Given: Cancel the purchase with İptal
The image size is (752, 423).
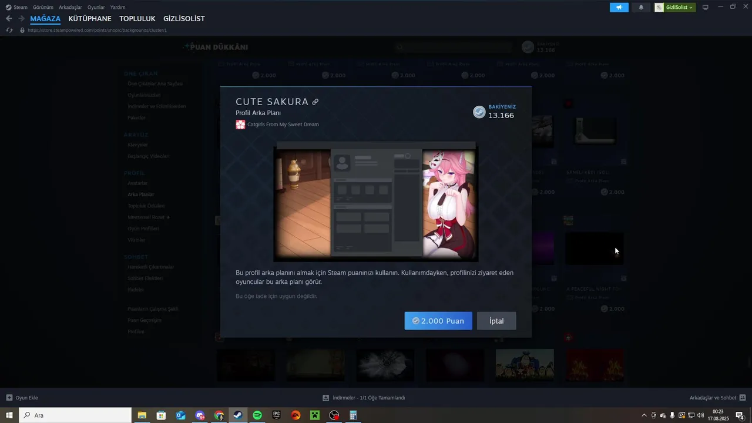Looking at the screenshot, I should [496, 321].
